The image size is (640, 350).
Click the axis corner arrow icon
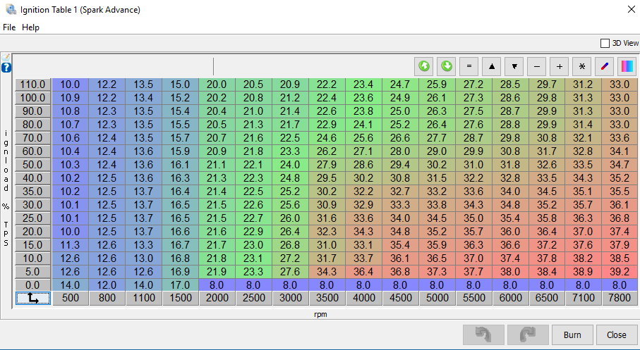point(33,299)
